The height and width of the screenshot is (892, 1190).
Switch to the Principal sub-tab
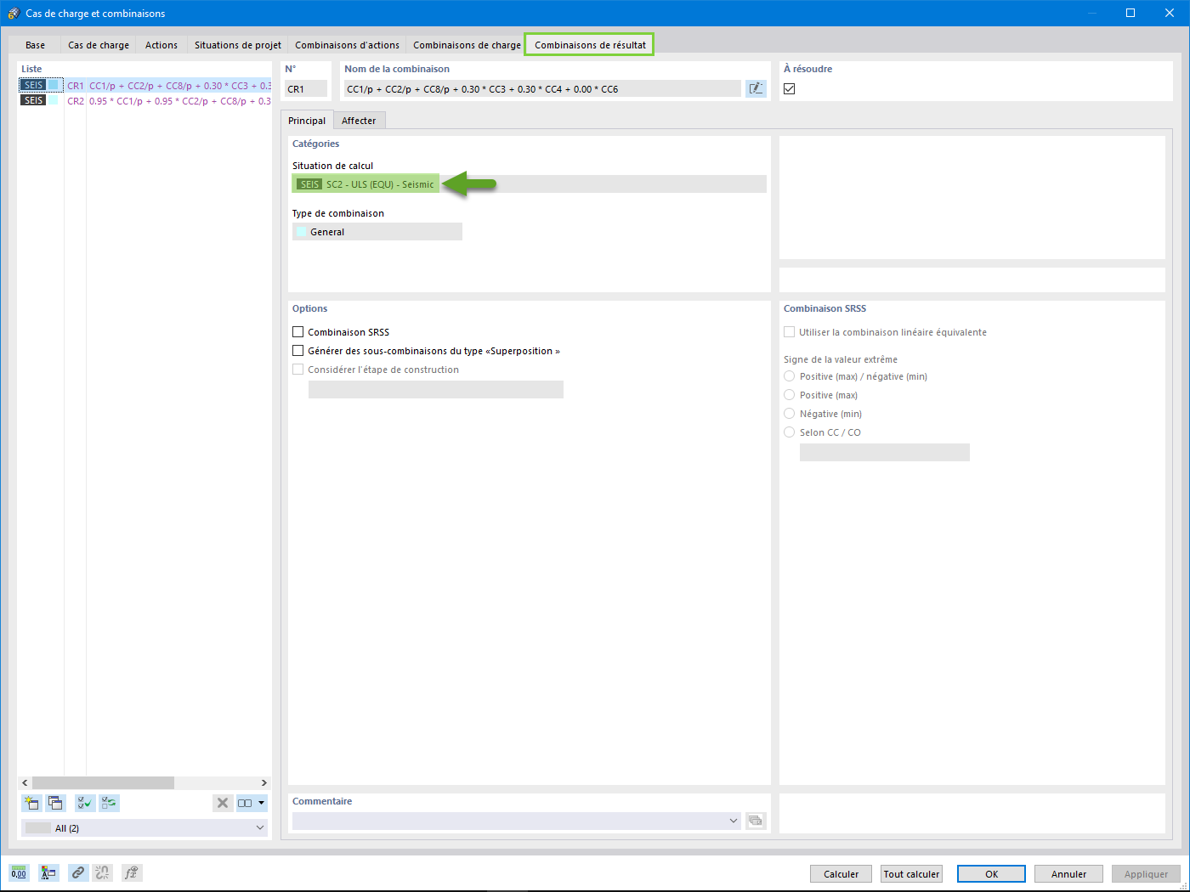coord(307,121)
